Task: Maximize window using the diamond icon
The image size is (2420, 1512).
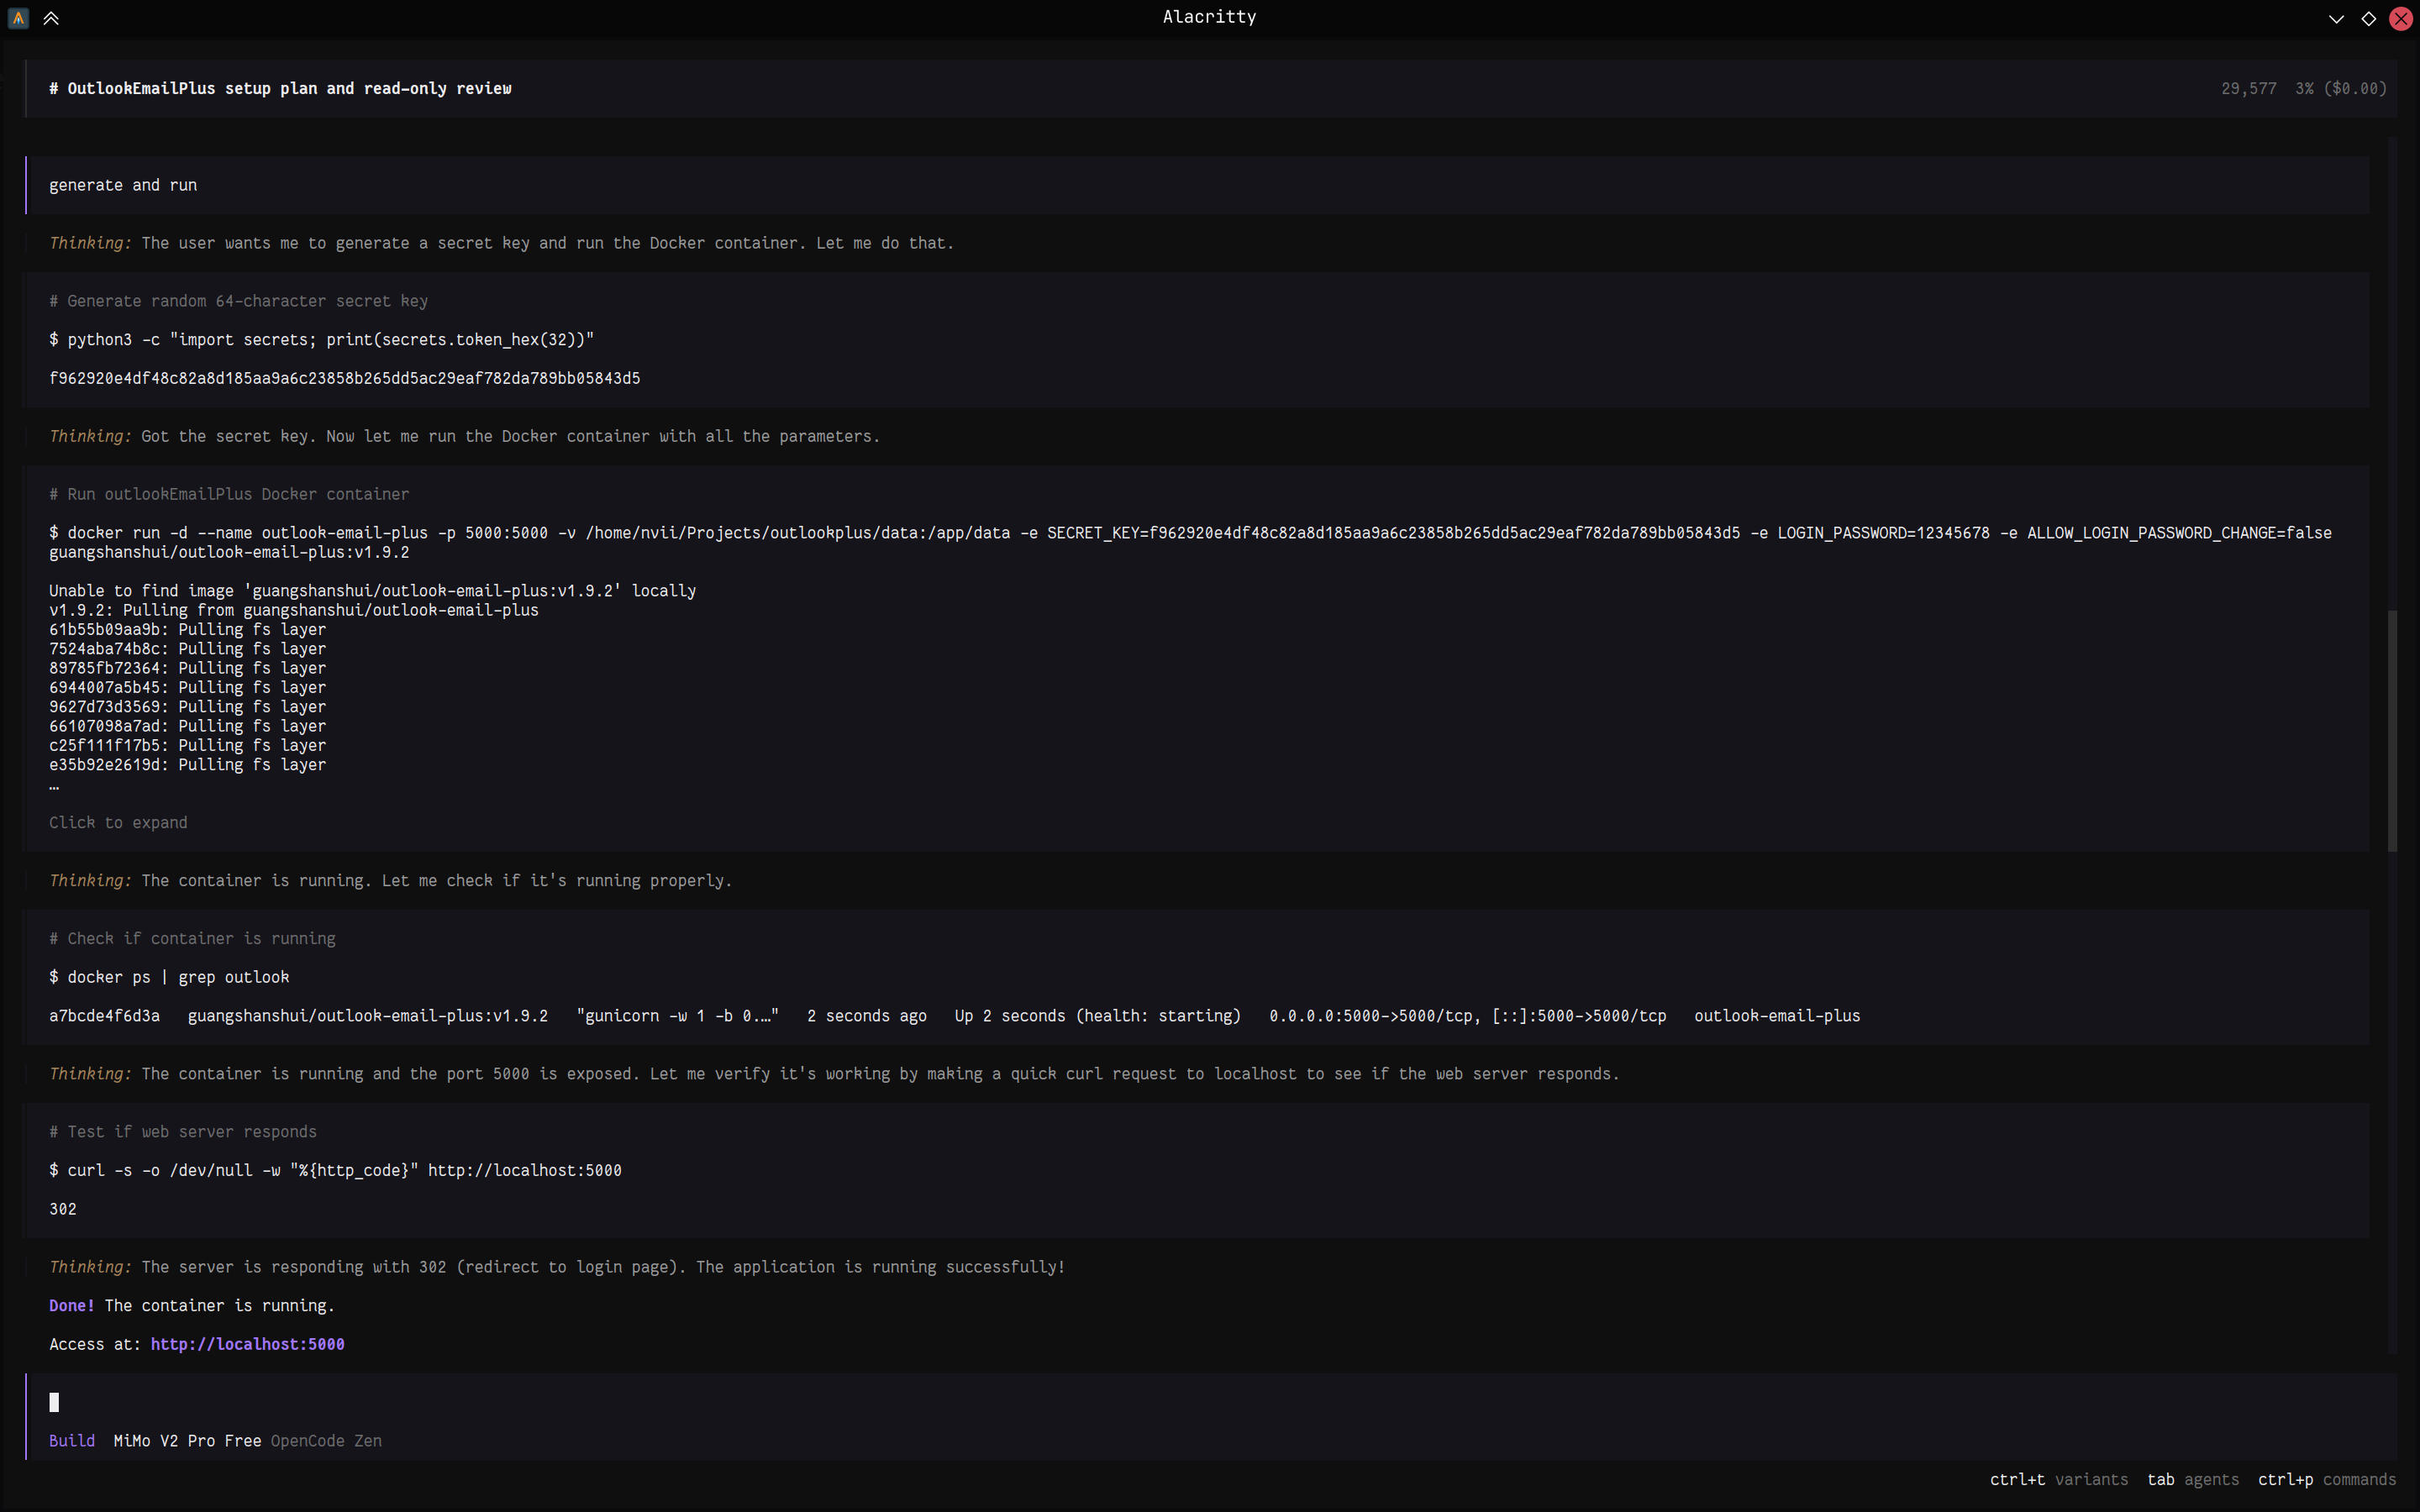Action: pyautogui.click(x=2368, y=18)
